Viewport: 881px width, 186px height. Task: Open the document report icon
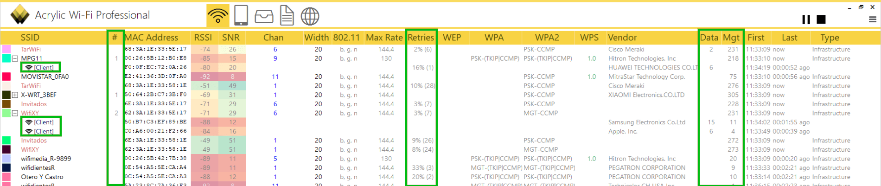(287, 16)
